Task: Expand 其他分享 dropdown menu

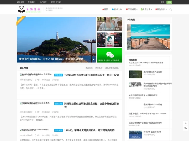Action: pos(161,9)
